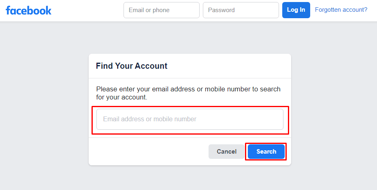377x190 pixels.
Task: Submit the header login with Log In
Action: pos(296,10)
